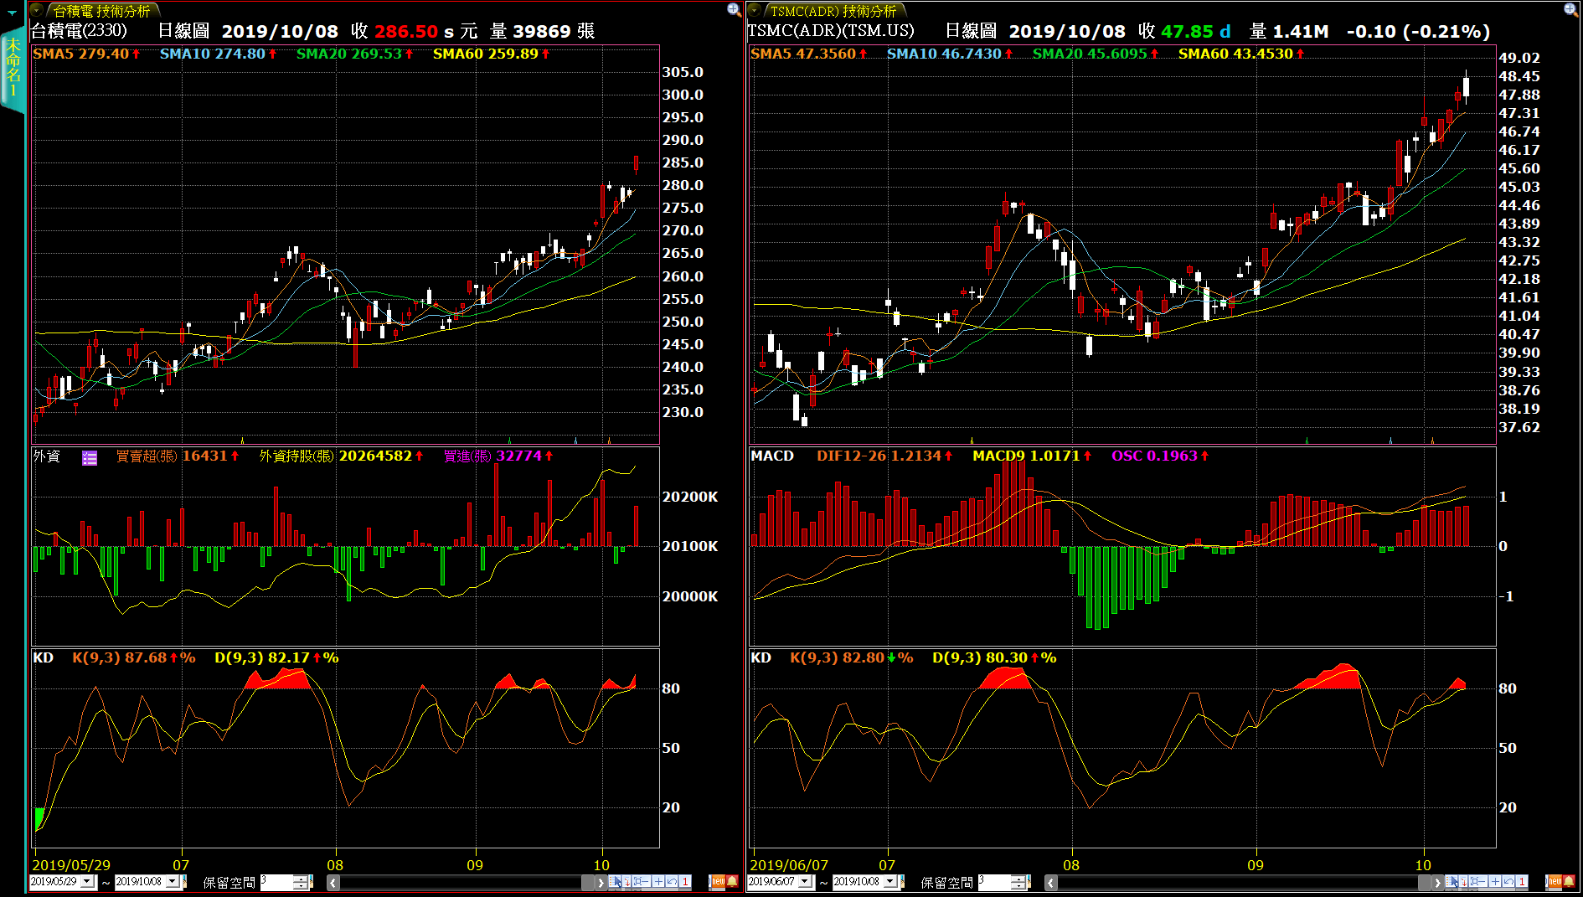Image resolution: width=1583 pixels, height=897 pixels.
Task: Click the SMA10 46.7430 legend in right chart
Action: 950,54
